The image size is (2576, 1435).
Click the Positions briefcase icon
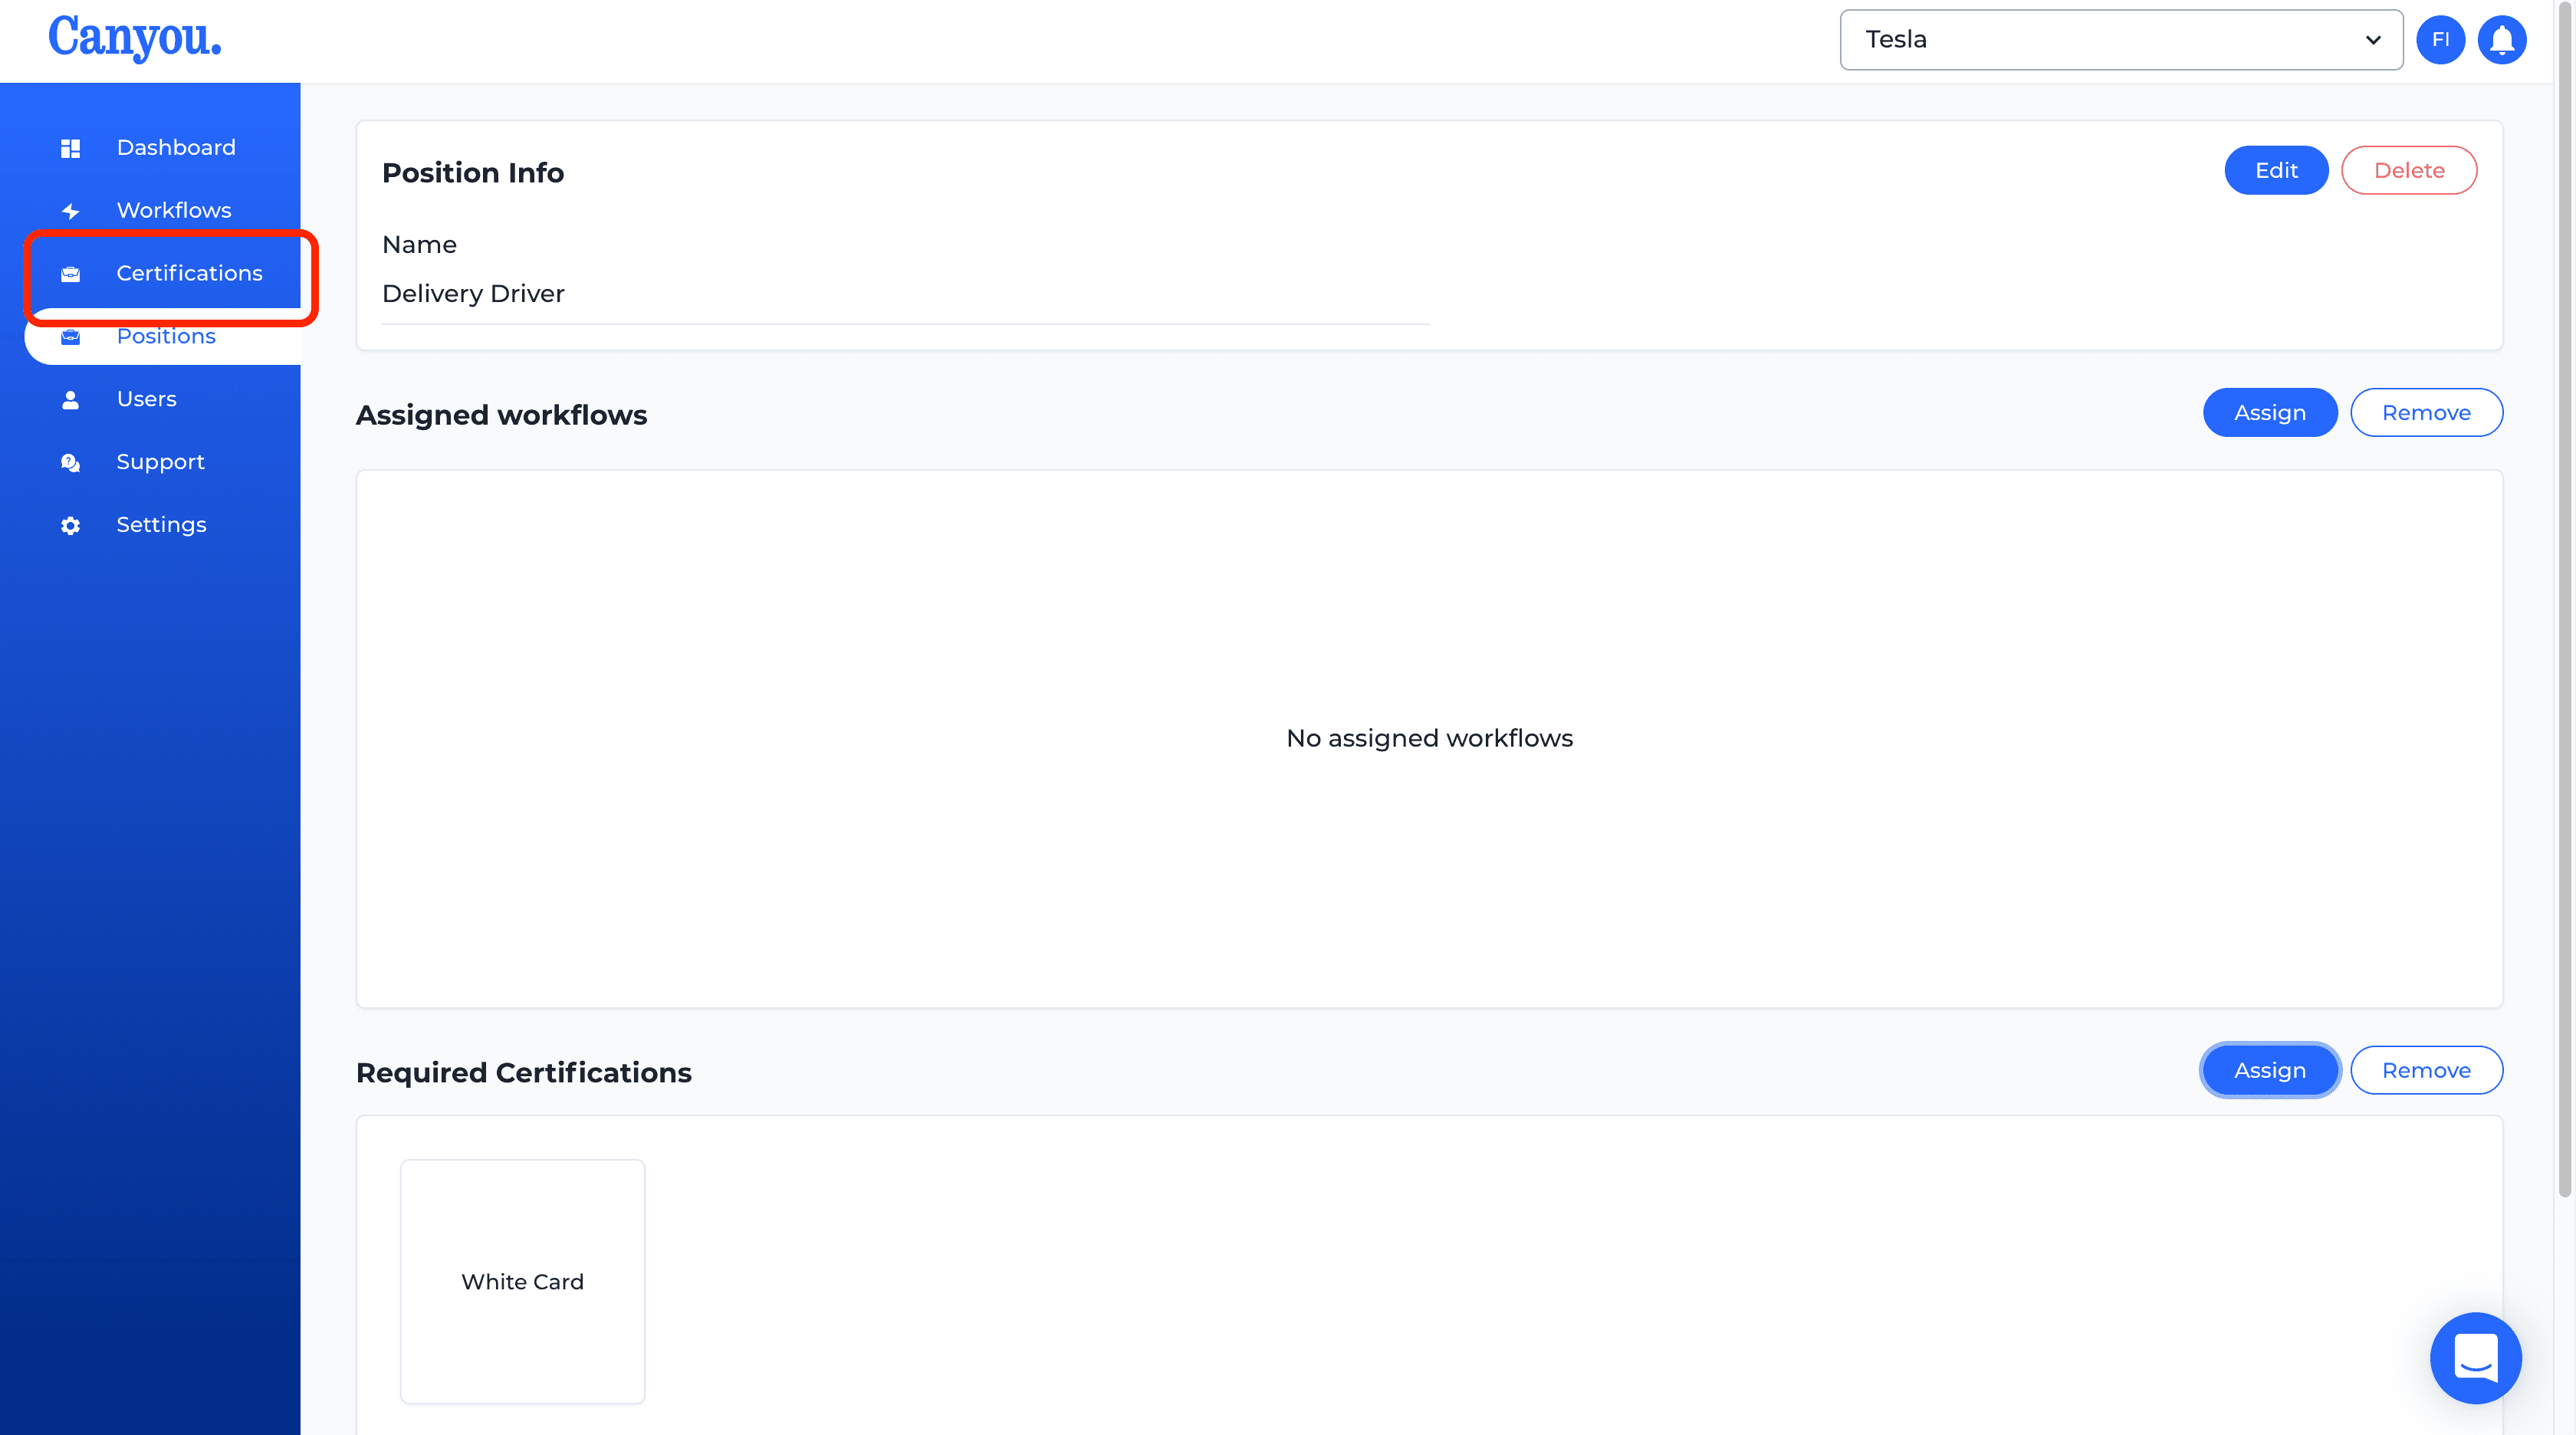coord(70,337)
